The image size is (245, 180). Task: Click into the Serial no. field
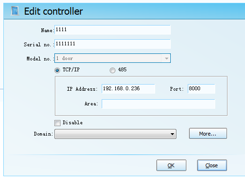click(113, 44)
